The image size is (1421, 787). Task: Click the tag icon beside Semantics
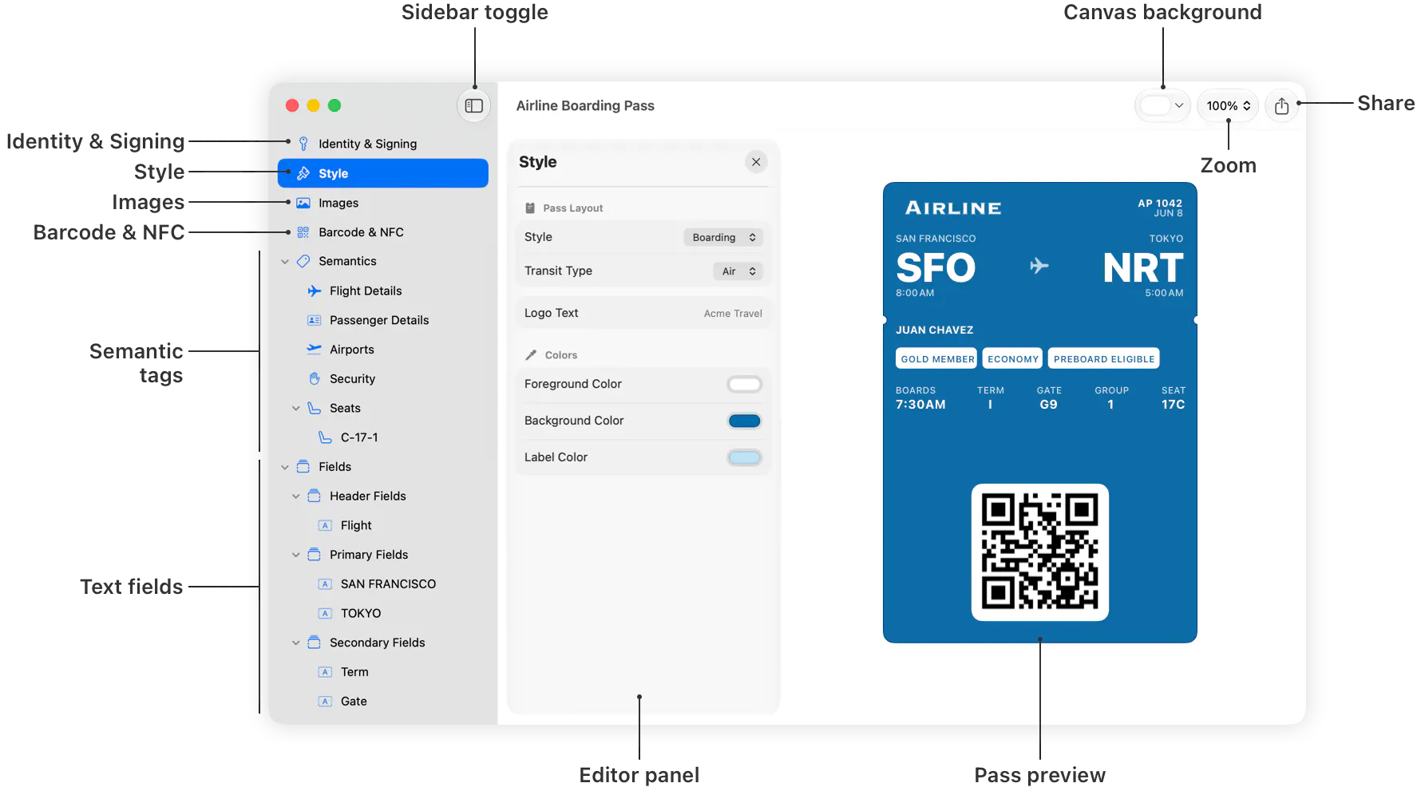pos(303,261)
